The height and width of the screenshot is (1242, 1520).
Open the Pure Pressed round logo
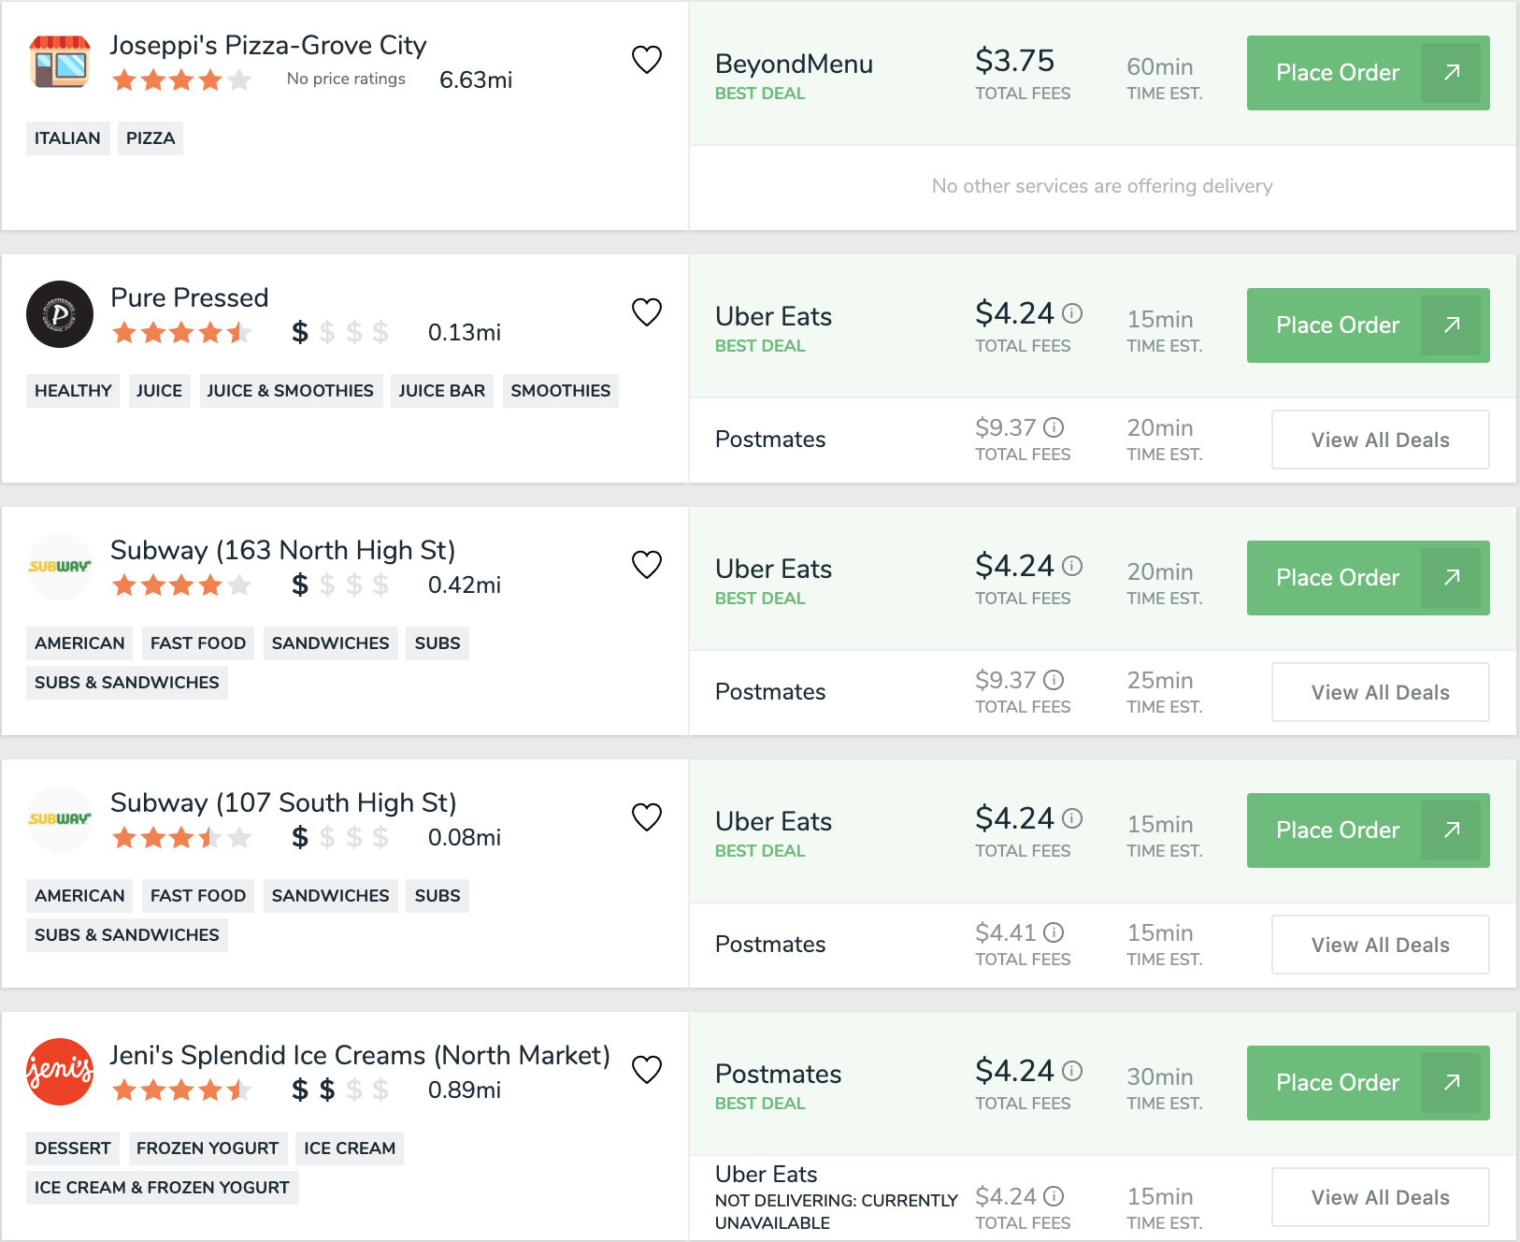click(60, 314)
